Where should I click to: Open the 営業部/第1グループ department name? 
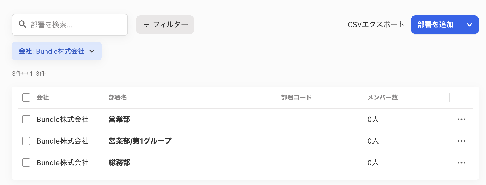[140, 141]
